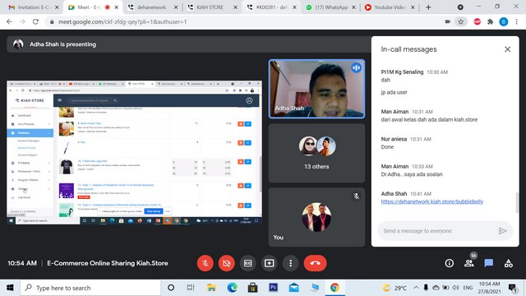Toggle captions with the CC button
Image resolution: width=526 pixels, height=296 pixels.
[x=248, y=263]
